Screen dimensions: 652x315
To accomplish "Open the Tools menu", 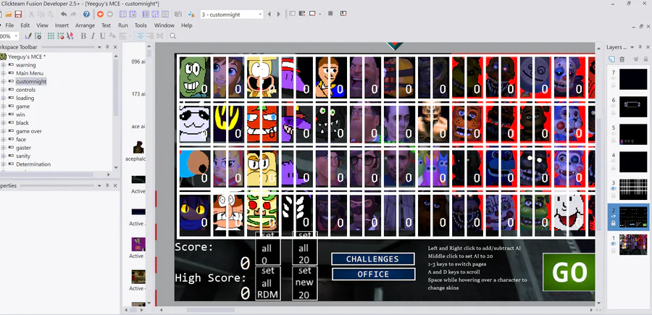I will pyautogui.click(x=141, y=25).
